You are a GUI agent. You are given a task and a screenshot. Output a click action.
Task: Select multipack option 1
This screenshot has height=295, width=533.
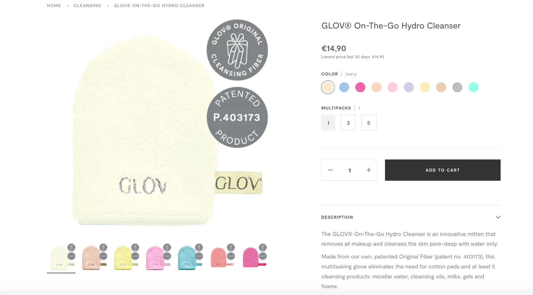(328, 123)
